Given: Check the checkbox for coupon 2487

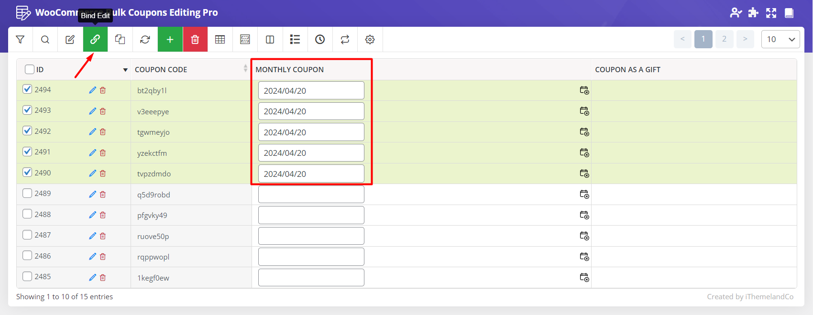Looking at the screenshot, I should click(27, 235).
